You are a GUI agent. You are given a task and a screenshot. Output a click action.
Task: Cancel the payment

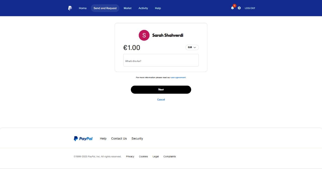point(161,99)
